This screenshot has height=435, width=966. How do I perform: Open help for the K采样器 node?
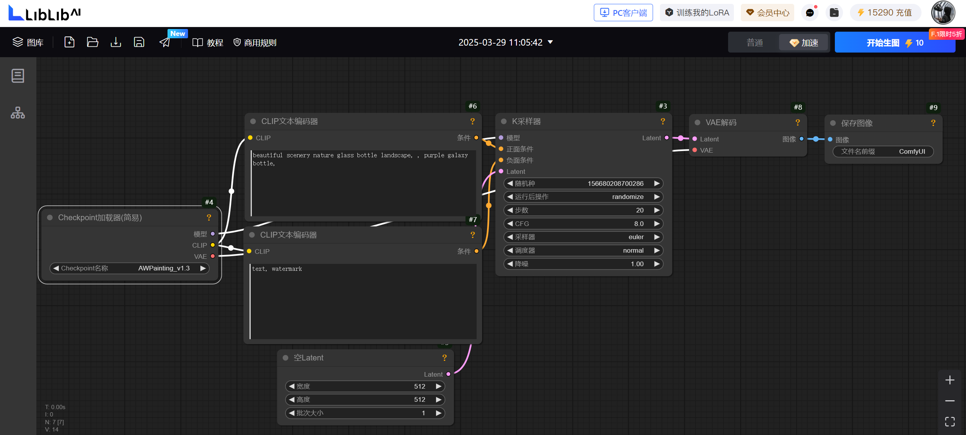(x=663, y=121)
